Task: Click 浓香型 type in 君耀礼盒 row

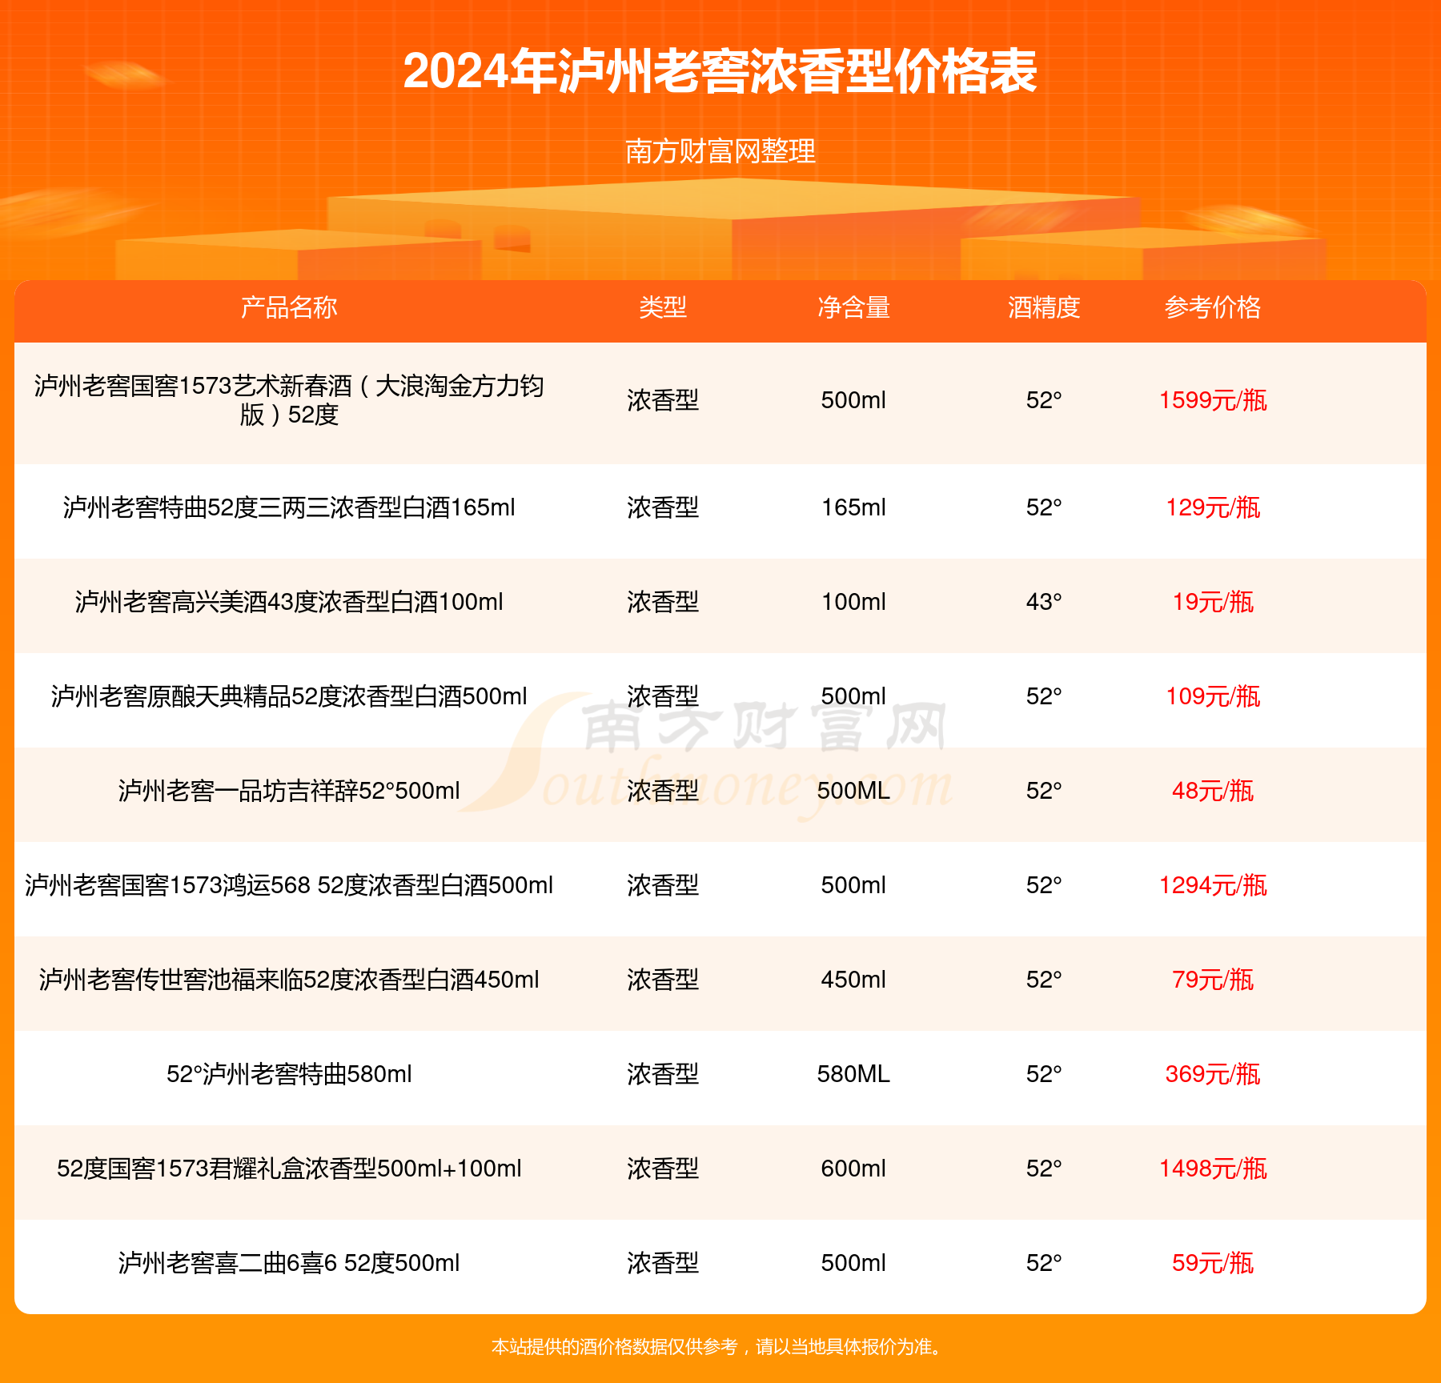Action: coord(663,1169)
